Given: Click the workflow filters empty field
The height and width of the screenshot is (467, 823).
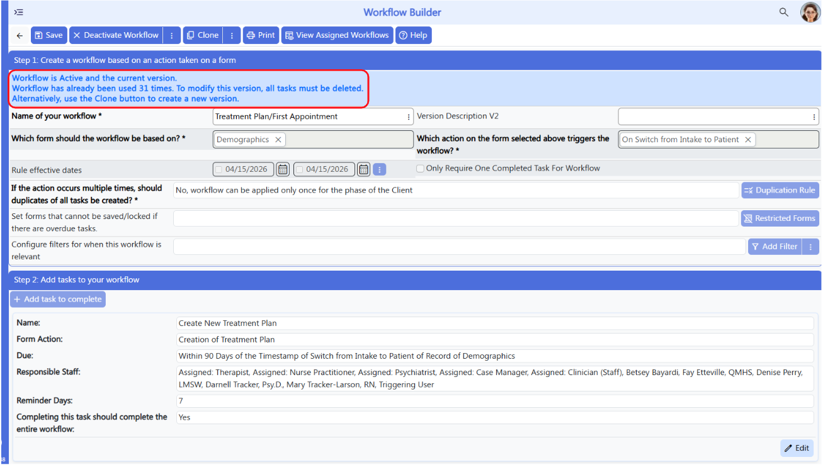Looking at the screenshot, I should pos(459,247).
